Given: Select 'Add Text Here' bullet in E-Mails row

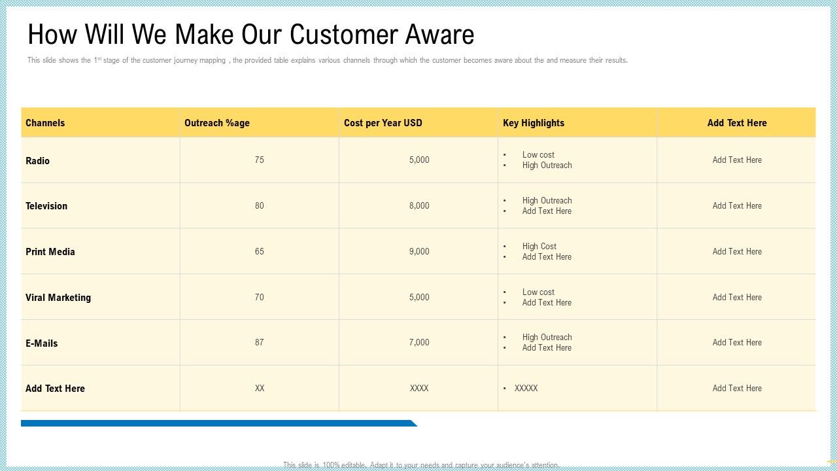Looking at the screenshot, I should [547, 348].
